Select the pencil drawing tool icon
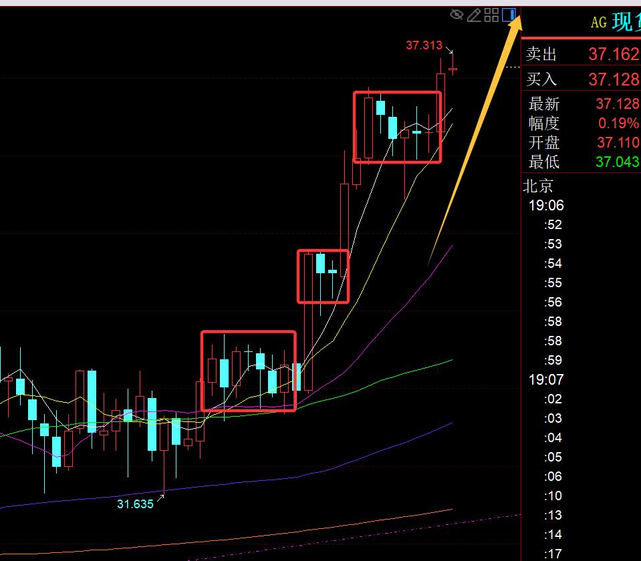The width and height of the screenshot is (641, 561). 474,15
